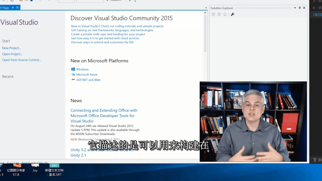Toggle auto-hide pin on Solution Explorer

300,8
